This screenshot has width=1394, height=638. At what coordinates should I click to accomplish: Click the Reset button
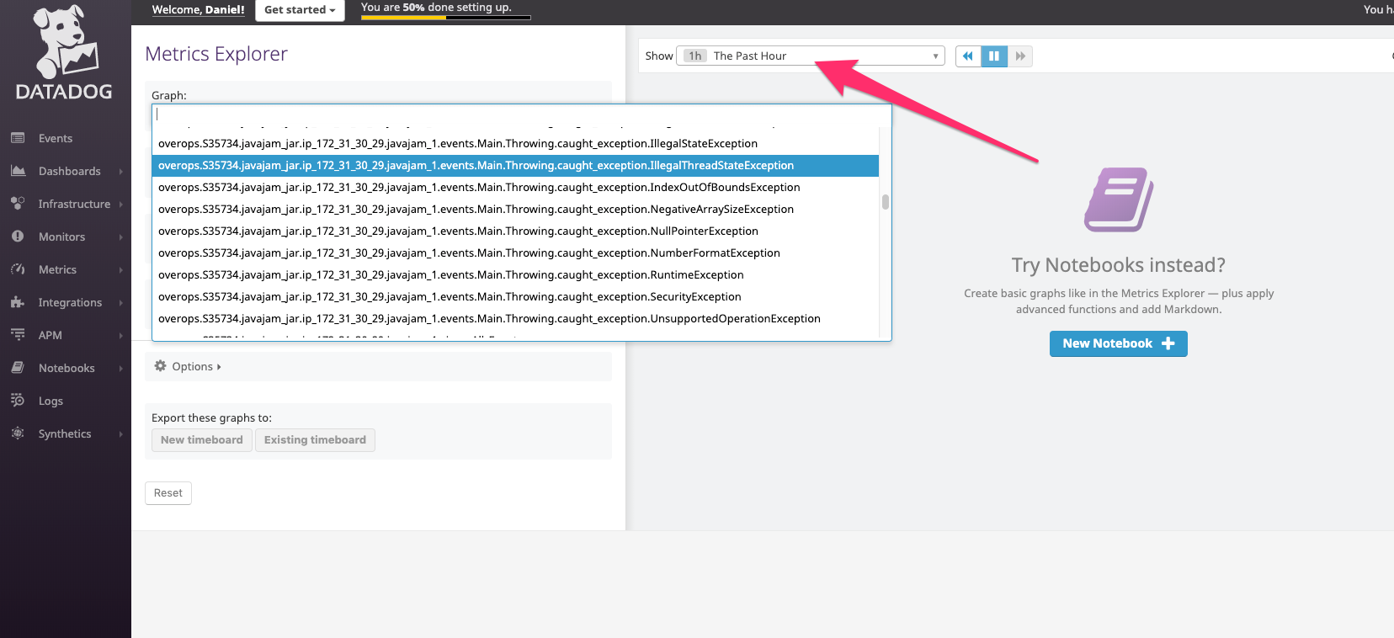point(168,493)
